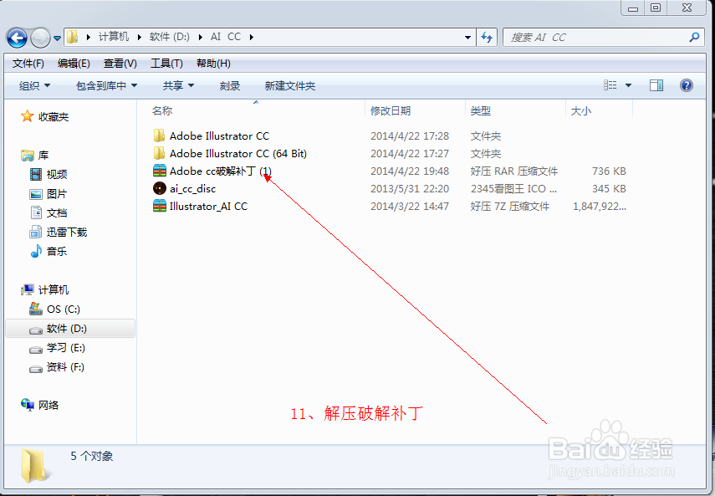Click the 新建文件夹 button
Screen dimensions: 715x496
pos(290,85)
